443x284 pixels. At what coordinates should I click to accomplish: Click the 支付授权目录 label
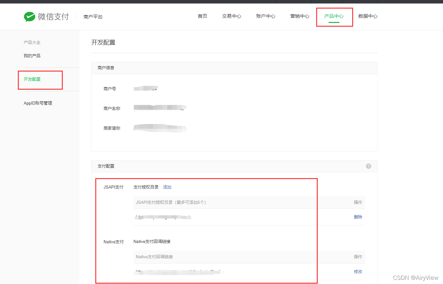(146, 187)
